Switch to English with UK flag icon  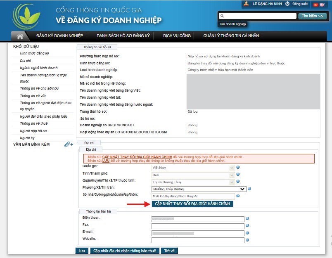pyautogui.click(x=322, y=5)
